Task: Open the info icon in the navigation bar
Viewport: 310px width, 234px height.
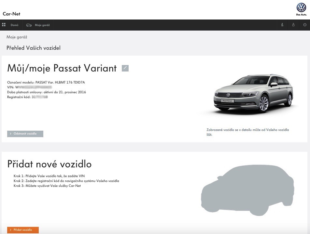Action: click(x=282, y=25)
